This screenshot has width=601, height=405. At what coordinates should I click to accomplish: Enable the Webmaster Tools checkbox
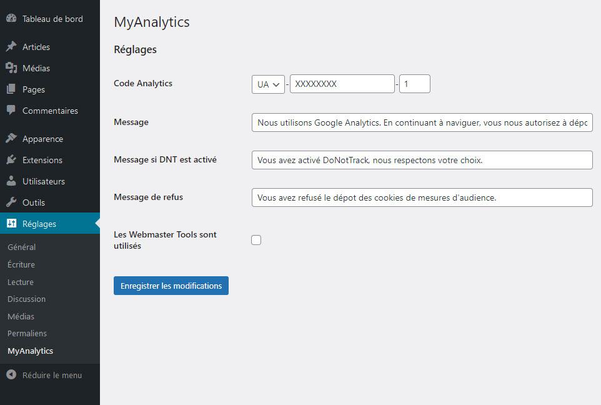256,240
